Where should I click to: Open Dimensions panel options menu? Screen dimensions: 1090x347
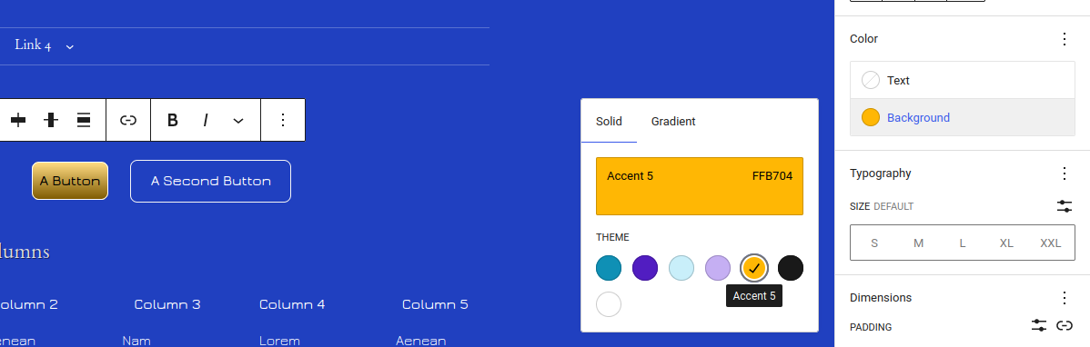point(1064,298)
